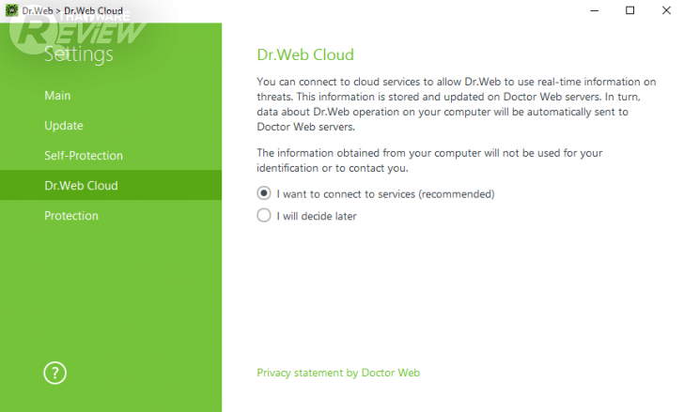This screenshot has width=684, height=412.
Task: Click the Dr.Web spider icon in title bar
Action: click(10, 10)
